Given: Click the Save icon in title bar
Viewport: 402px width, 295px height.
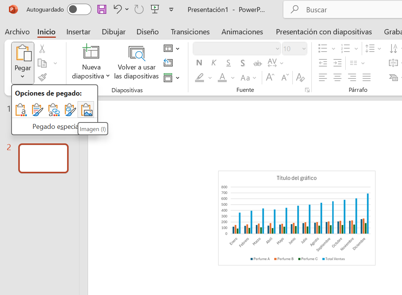Looking at the screenshot, I should pyautogui.click(x=102, y=9).
